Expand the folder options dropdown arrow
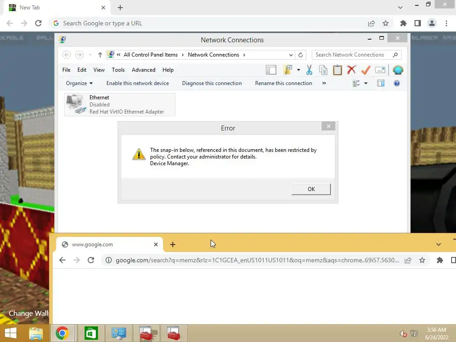Viewport: 456px width, 342px height. pyautogui.click(x=298, y=70)
